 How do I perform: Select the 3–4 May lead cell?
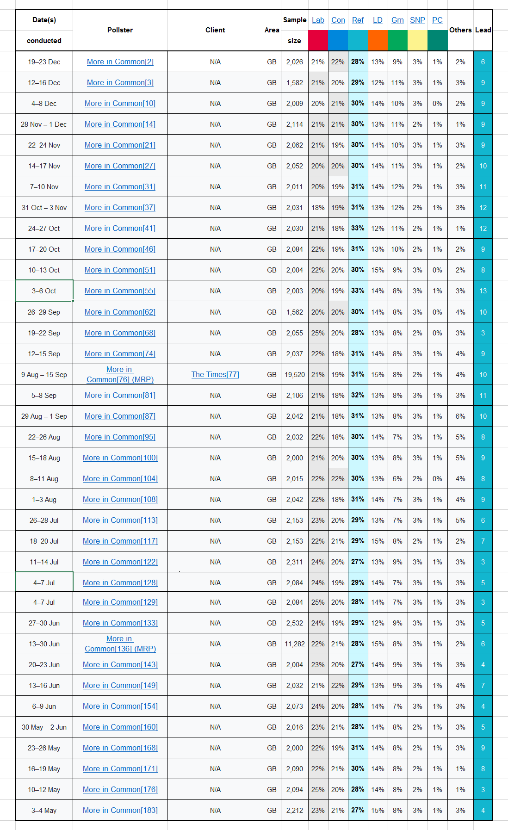483,810
